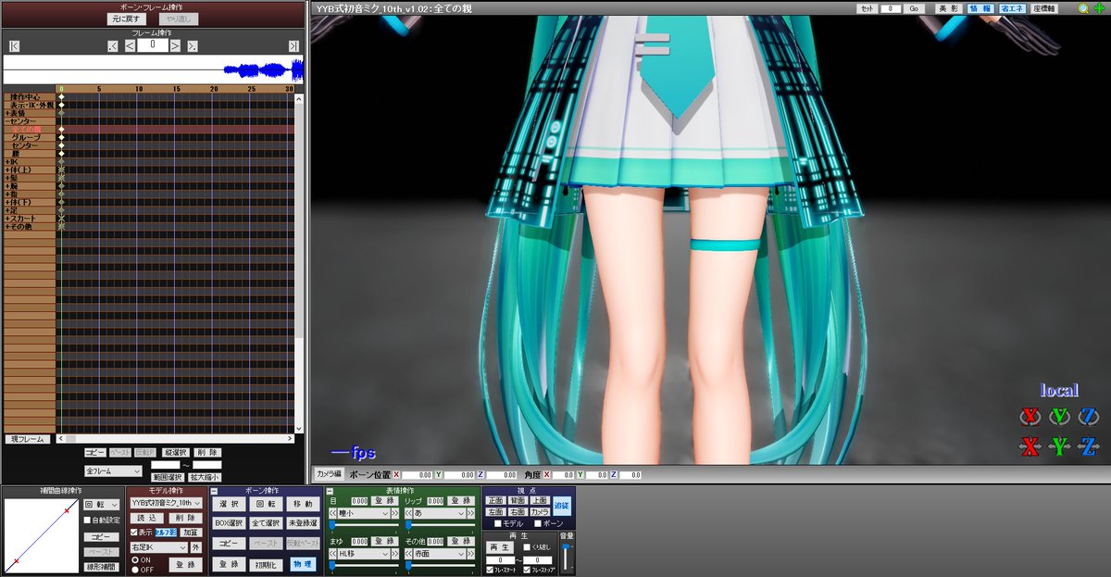Select the 操作中心 track
Image resolution: width=1111 pixels, height=577 pixels.
[29, 97]
